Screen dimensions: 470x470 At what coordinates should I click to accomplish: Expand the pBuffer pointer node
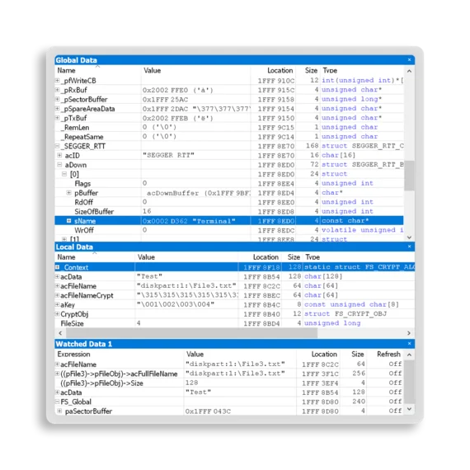pyautogui.click(x=69, y=193)
